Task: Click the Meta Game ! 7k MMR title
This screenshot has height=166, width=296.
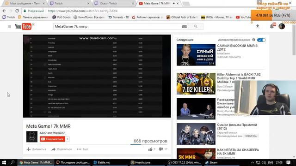Action: pyautogui.click(x=48, y=126)
